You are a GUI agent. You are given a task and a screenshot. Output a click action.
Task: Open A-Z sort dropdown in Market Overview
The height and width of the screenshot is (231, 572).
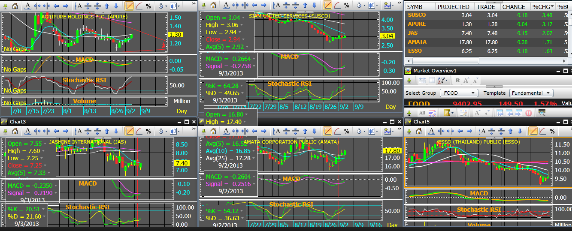point(442,80)
